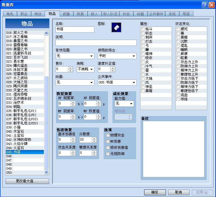Open the 能力值 growth dropdown
This screenshot has height=197, width=216.
coord(124,103)
